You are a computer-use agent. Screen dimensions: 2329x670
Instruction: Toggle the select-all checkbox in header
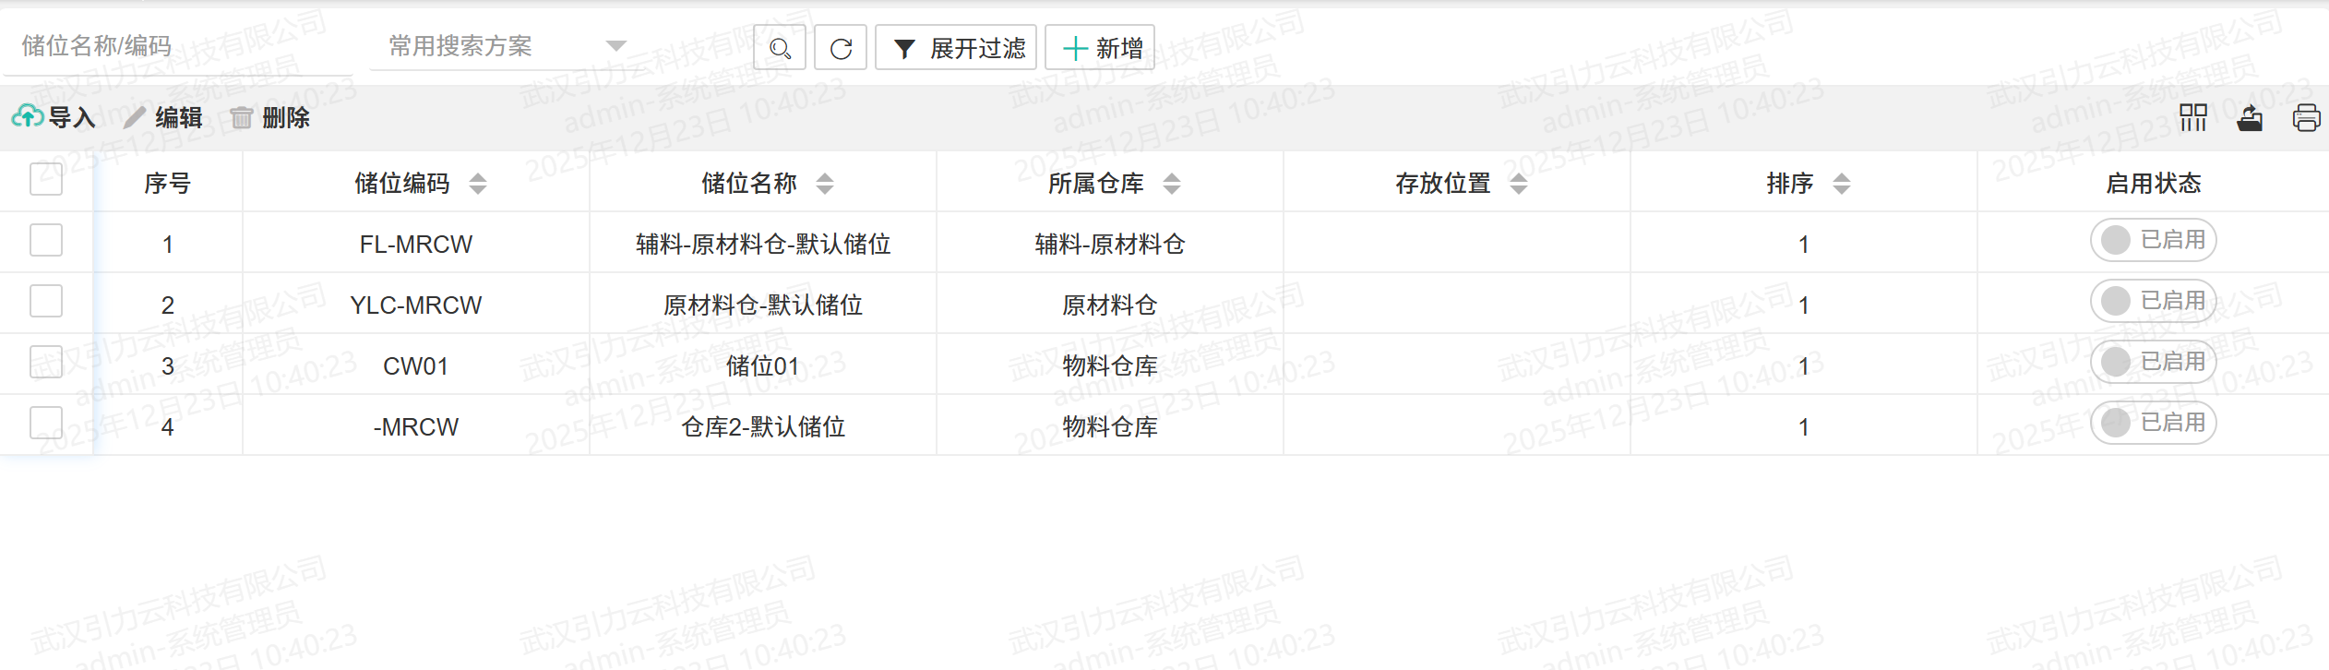pyautogui.click(x=46, y=179)
